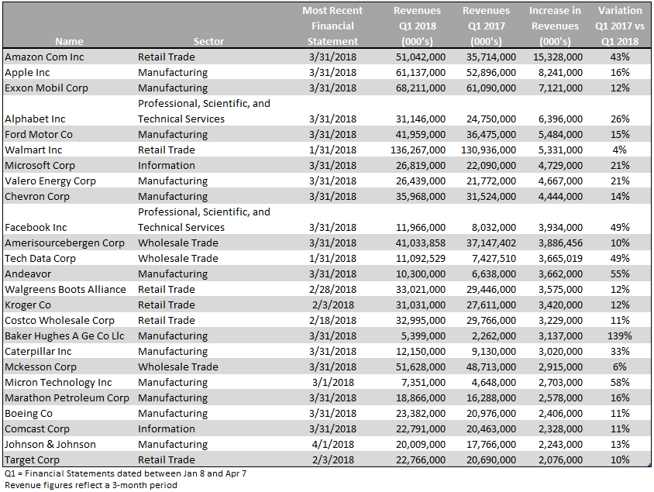Select Walgreens statement date 2/28/2018
654x492 pixels.
pyautogui.click(x=332, y=289)
